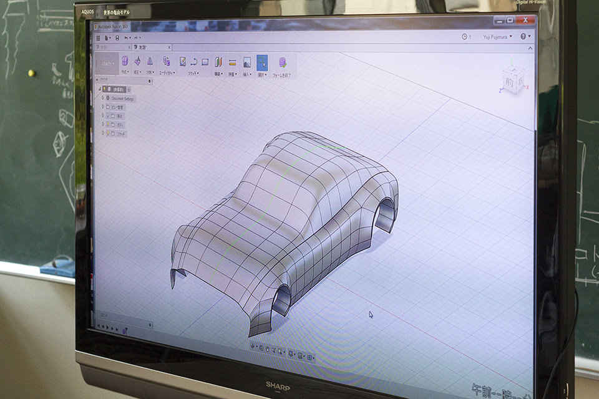Image resolution: width=599 pixels, height=399 pixels.
Task: Click the ViewCube front face
Action: [x=509, y=82]
